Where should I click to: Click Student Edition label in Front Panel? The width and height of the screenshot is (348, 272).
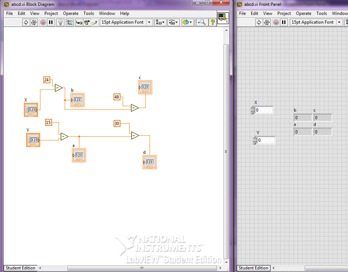254,268
